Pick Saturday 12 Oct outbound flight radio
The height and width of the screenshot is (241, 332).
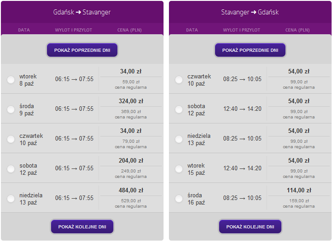coord(11,169)
